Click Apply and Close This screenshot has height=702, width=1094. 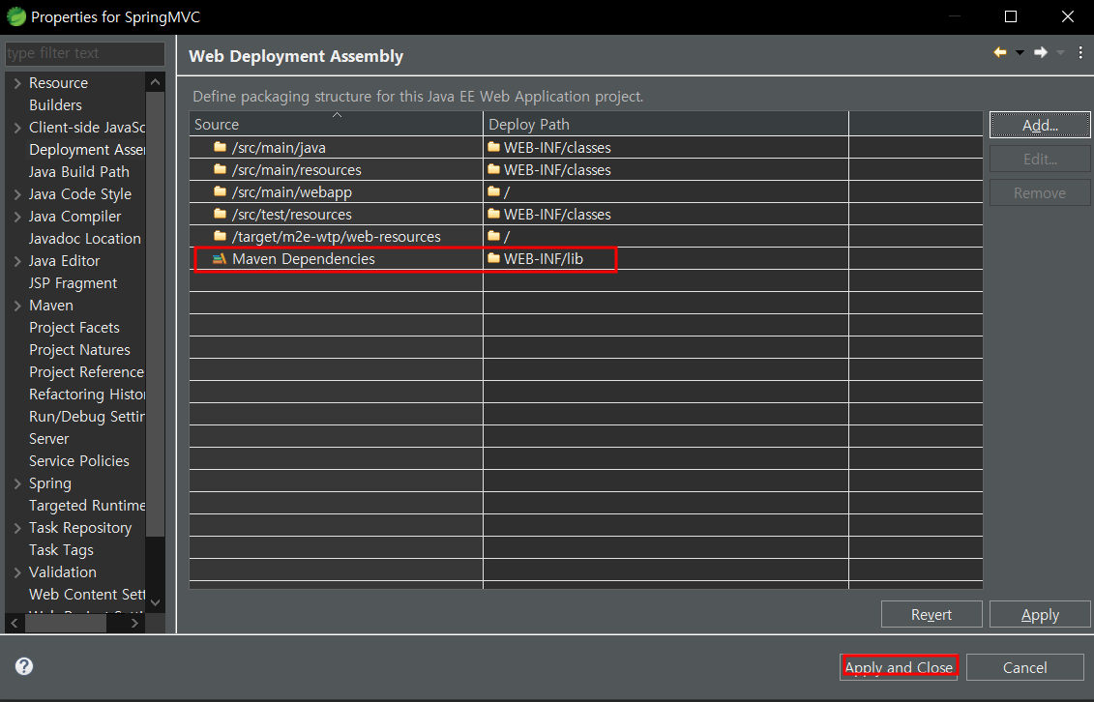(x=899, y=667)
